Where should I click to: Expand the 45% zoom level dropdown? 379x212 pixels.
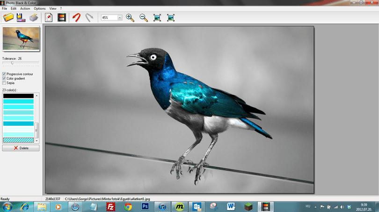coord(120,18)
